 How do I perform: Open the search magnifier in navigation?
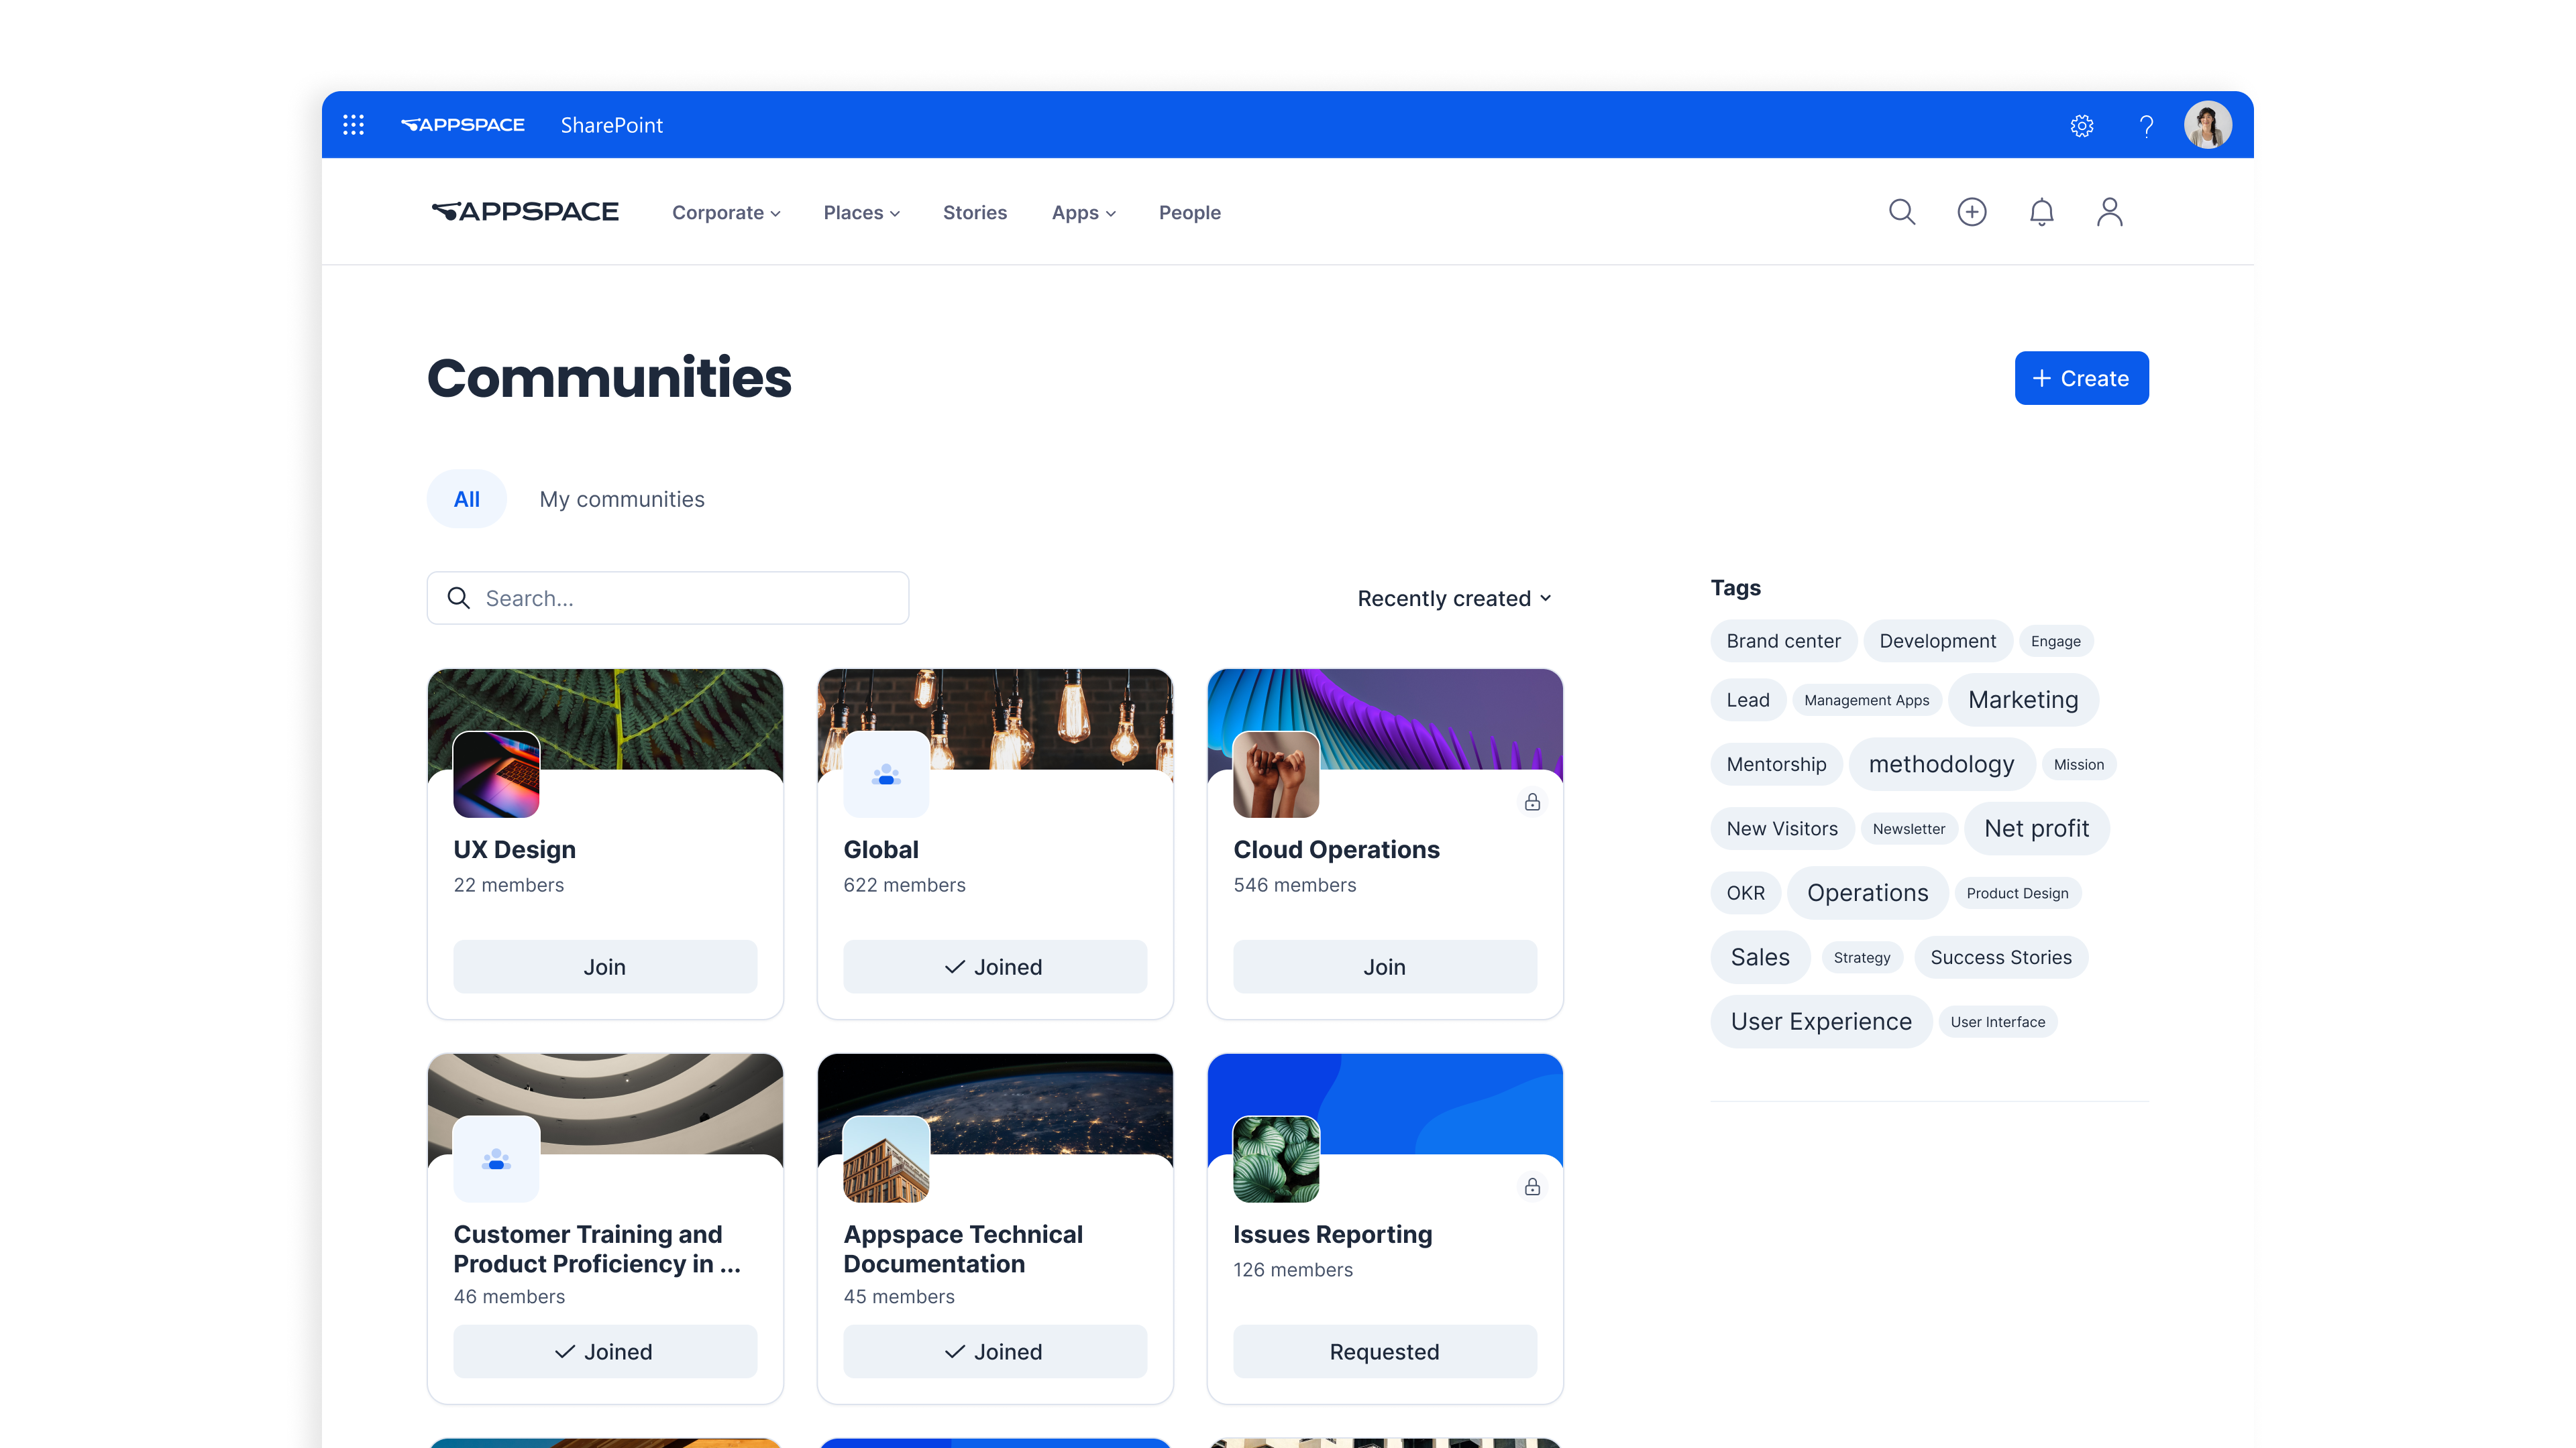(x=1902, y=212)
